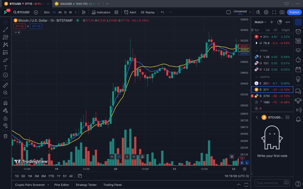
Task: Expand the Crypto Pairs Screener dropdown
Action: tap(48, 185)
